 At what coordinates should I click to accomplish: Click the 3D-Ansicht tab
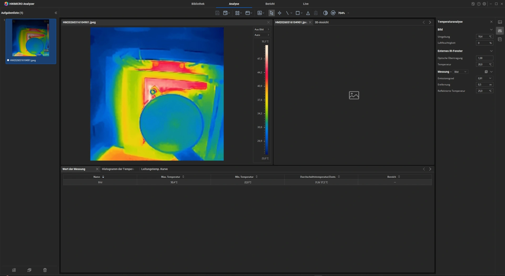point(321,22)
